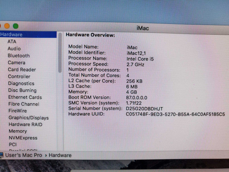Viewport: 229px width, 172px height.
Task: Click User's Mac Pro in path bar
Action: [x=24, y=155]
